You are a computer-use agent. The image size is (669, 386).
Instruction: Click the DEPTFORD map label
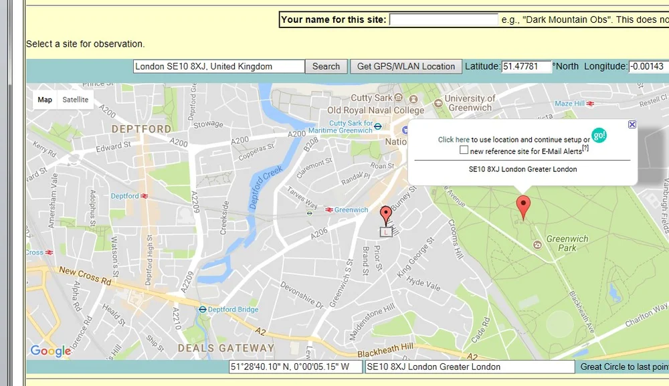[141, 129]
